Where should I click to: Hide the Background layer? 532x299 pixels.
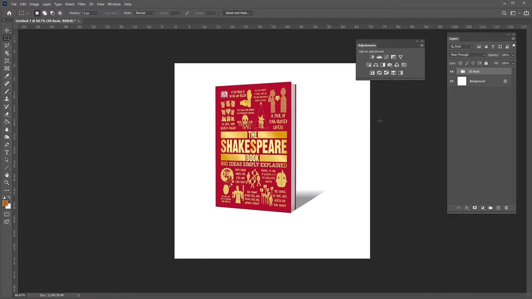click(x=452, y=81)
